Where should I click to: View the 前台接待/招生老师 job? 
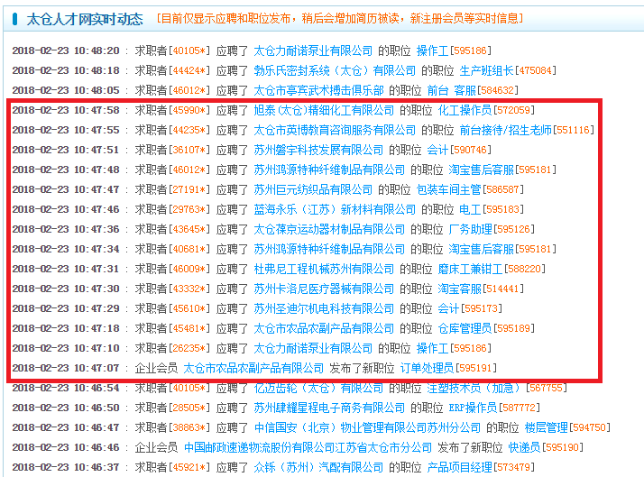[505, 130]
